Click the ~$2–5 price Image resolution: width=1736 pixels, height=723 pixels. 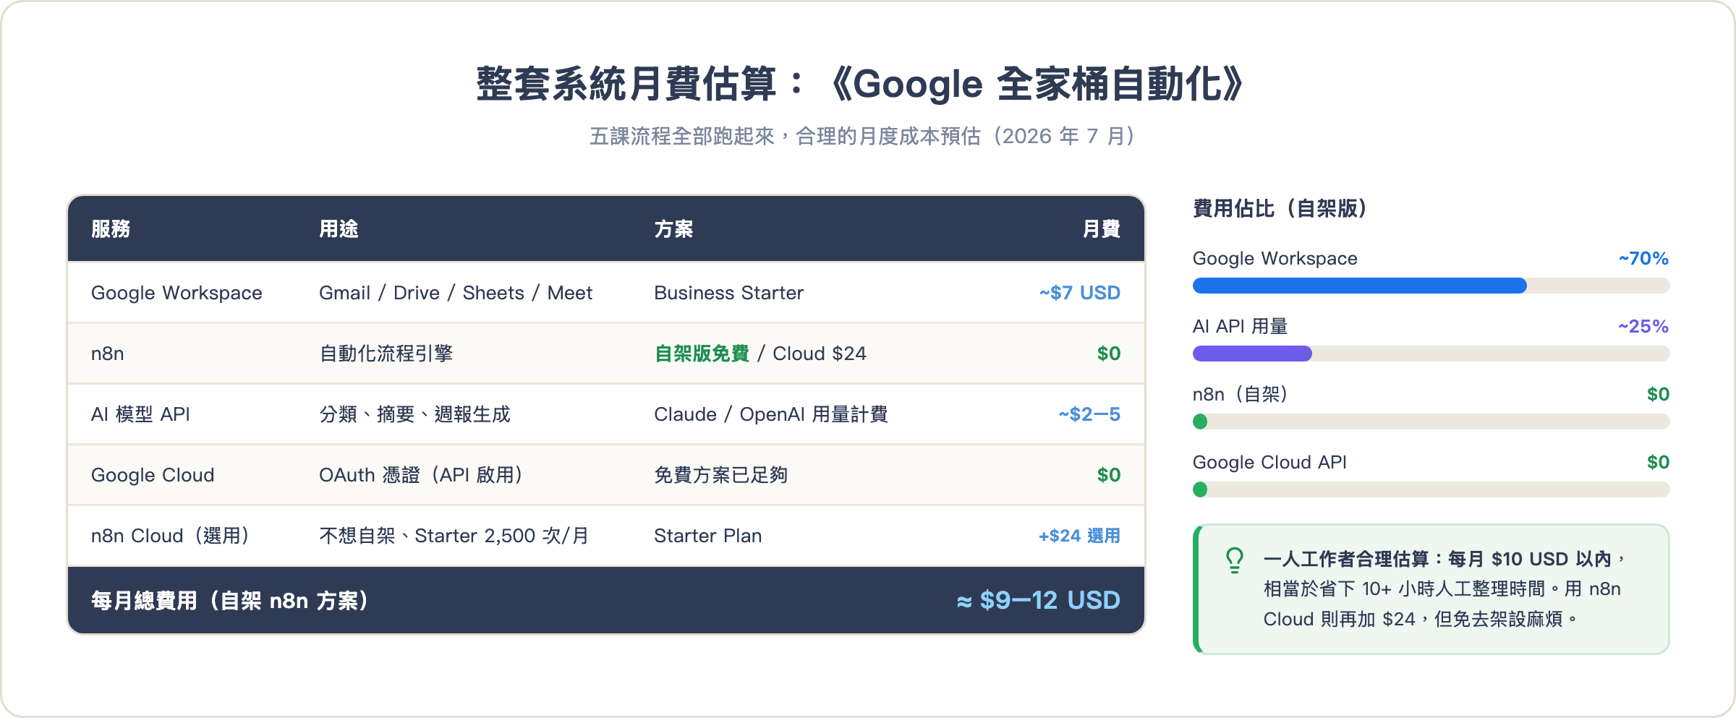[x=1089, y=414]
